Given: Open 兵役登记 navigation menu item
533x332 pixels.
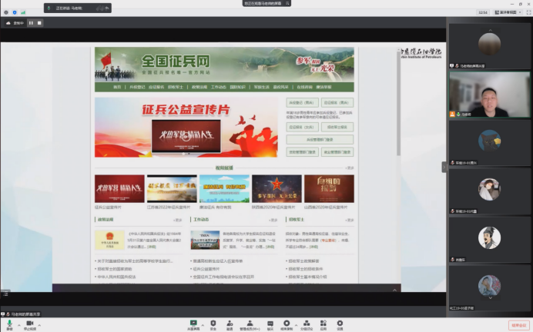Looking at the screenshot, I should click(x=137, y=87).
